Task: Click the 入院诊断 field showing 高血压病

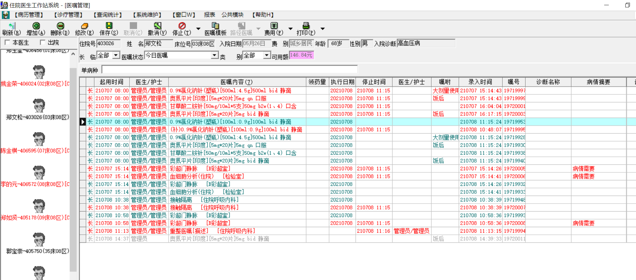Action: click(426, 43)
